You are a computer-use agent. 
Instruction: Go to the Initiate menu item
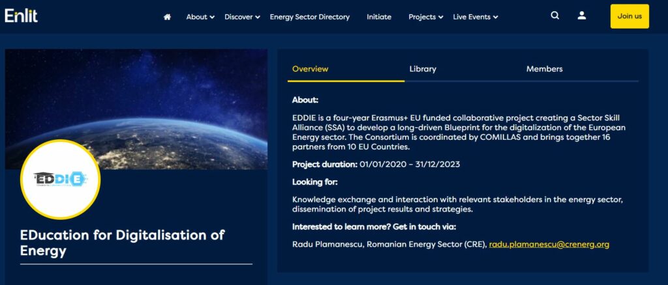(x=379, y=17)
